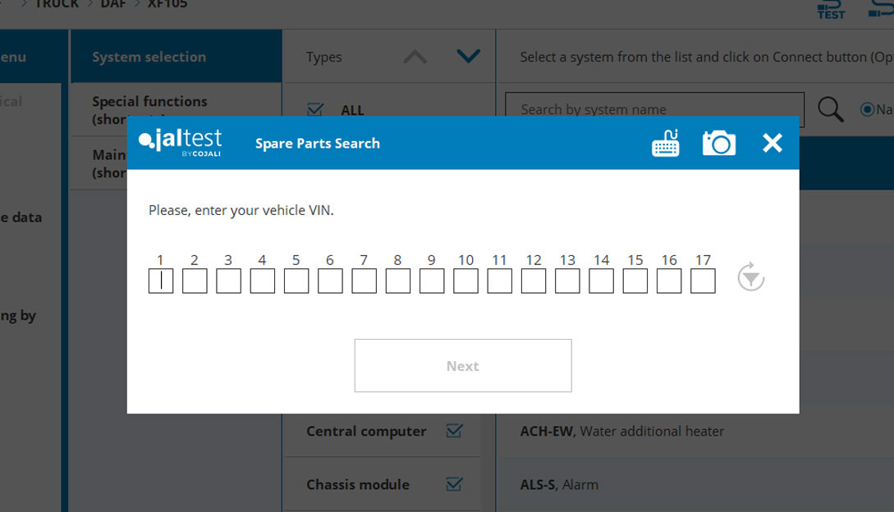This screenshot has width=894, height=512.
Task: Toggle the Chassis module checkbox
Action: [x=454, y=484]
